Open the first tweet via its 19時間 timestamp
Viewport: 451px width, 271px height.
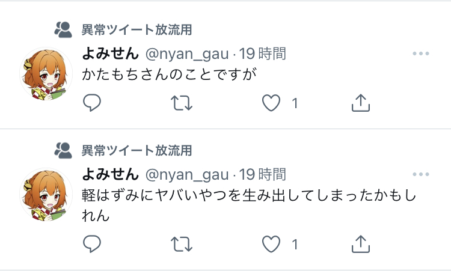click(263, 54)
